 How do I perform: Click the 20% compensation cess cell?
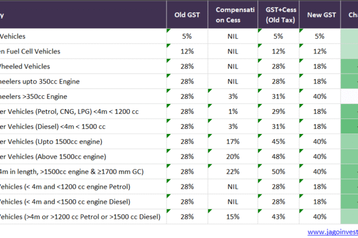[232, 157]
